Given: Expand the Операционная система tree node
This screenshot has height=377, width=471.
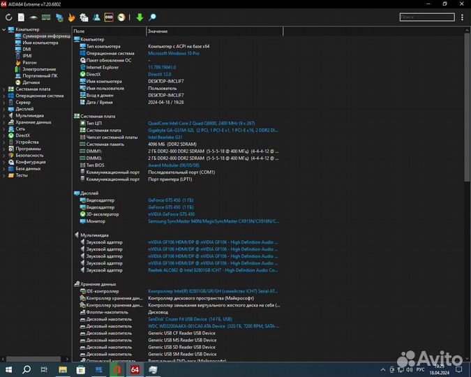Looking at the screenshot, I should (x=4, y=96).
